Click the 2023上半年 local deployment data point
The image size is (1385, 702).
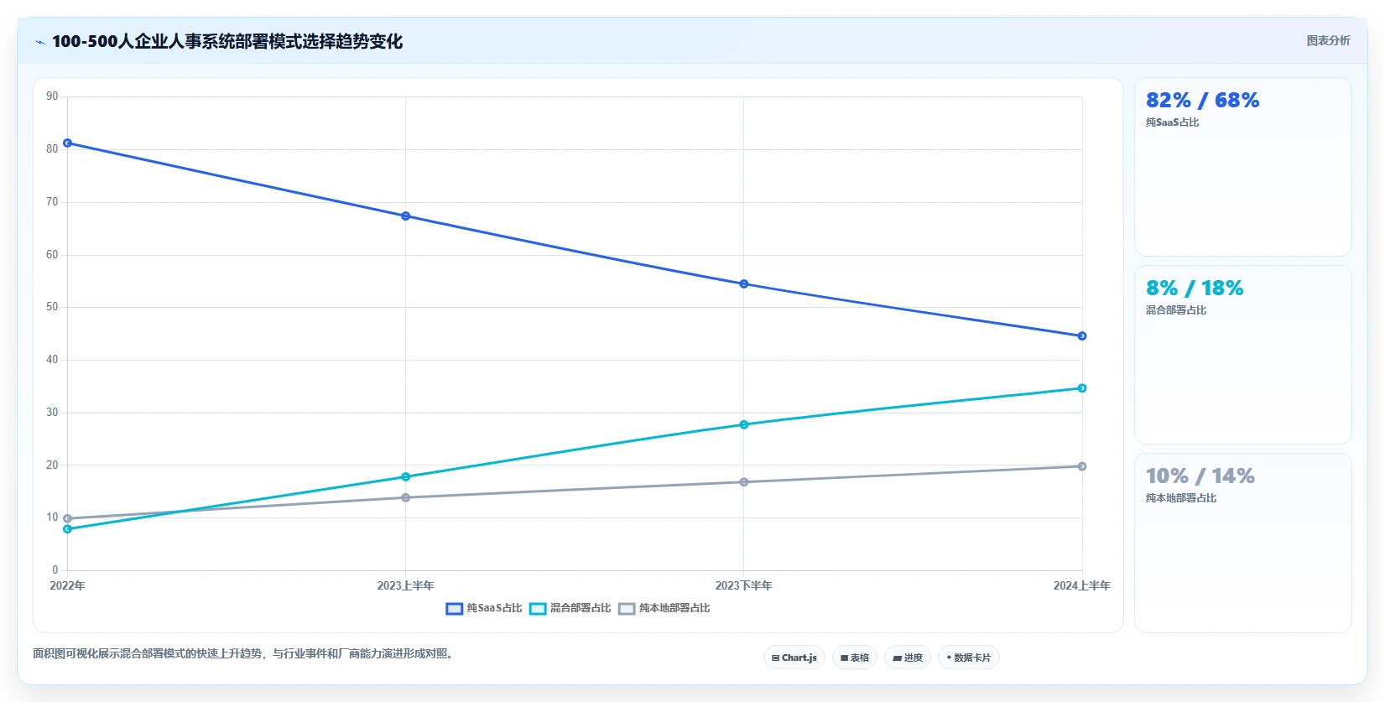[x=406, y=498]
